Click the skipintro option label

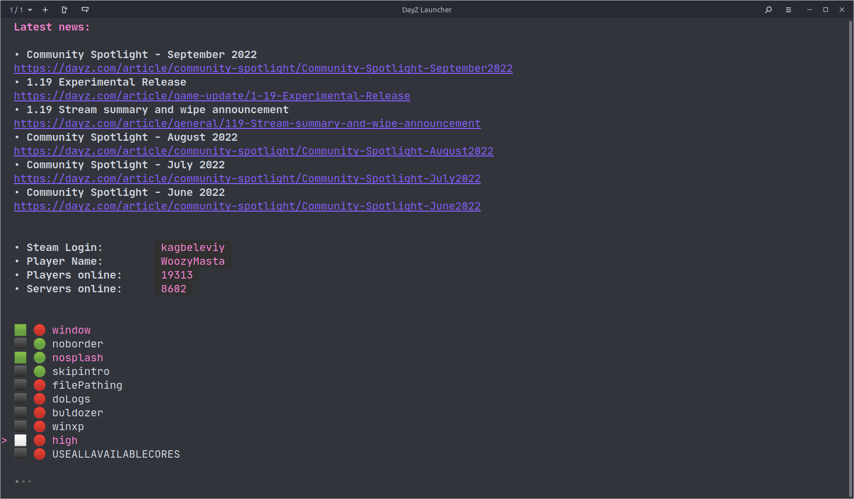tap(81, 372)
